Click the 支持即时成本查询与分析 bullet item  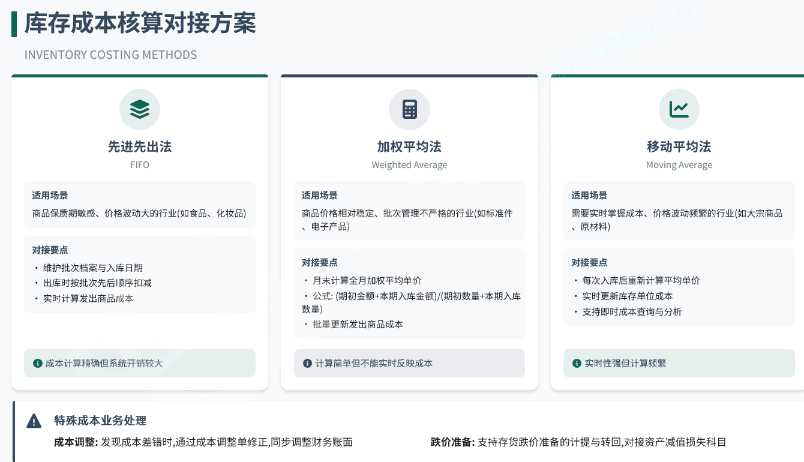pyautogui.click(x=632, y=312)
